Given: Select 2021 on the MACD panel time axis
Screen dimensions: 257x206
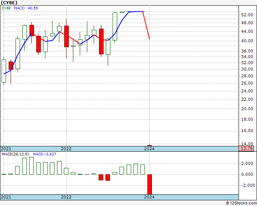Looking at the screenshot, I should (6, 197).
